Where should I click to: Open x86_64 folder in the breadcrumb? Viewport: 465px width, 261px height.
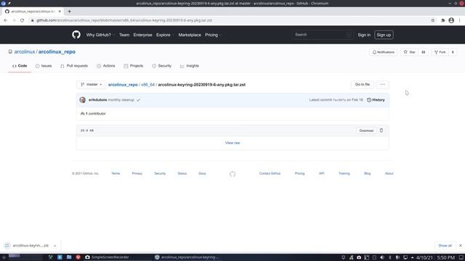[148, 85]
